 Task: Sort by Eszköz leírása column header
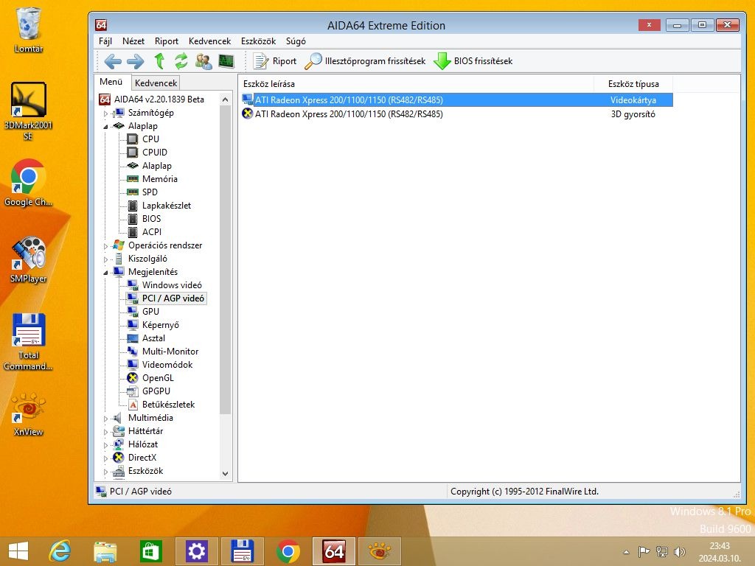click(x=417, y=84)
